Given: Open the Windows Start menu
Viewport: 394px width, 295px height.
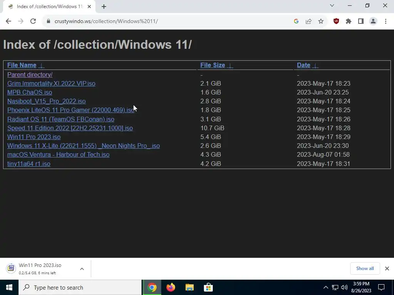Looking at the screenshot, I should coord(9,287).
